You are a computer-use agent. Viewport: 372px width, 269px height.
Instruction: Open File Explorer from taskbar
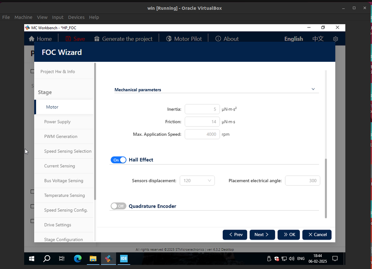93,259
